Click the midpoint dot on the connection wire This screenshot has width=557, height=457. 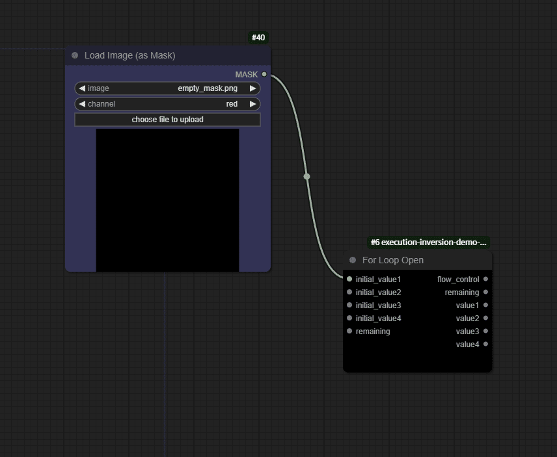click(x=306, y=176)
